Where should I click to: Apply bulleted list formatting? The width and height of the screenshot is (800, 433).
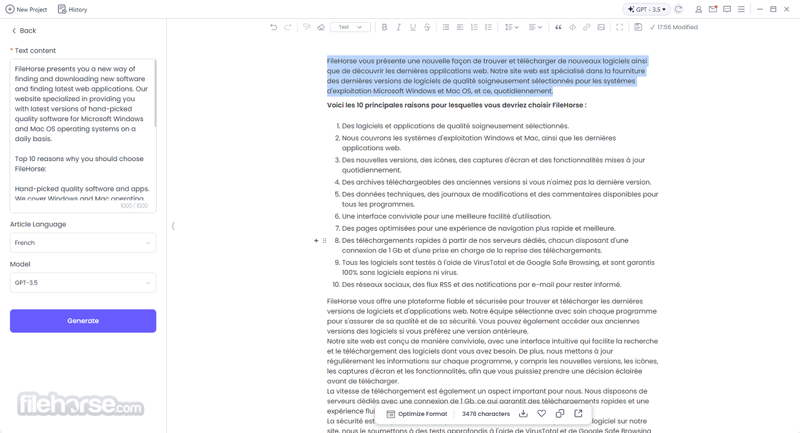[x=488, y=27]
